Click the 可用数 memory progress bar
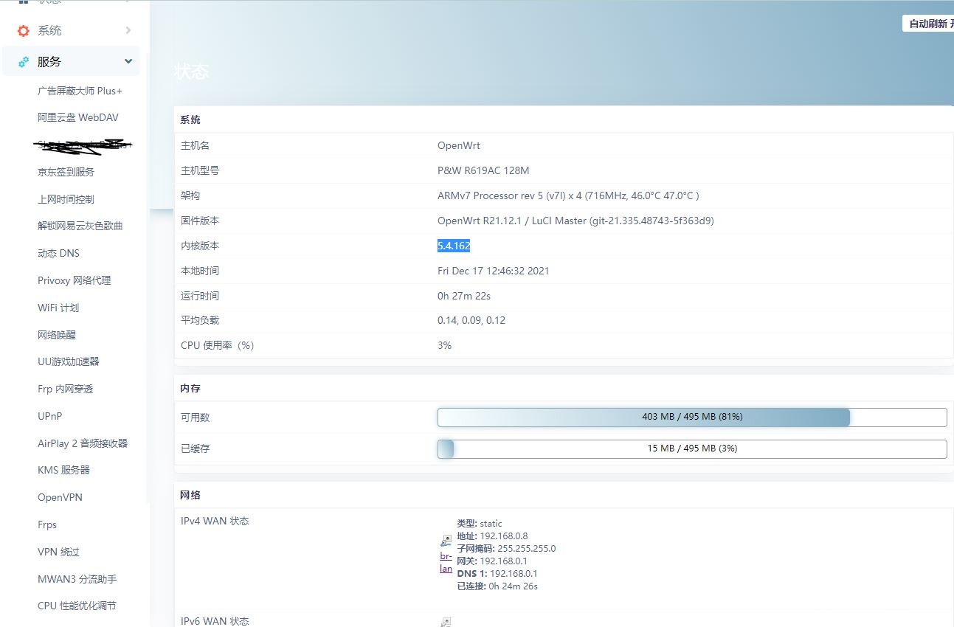The width and height of the screenshot is (954, 627). tap(691, 417)
